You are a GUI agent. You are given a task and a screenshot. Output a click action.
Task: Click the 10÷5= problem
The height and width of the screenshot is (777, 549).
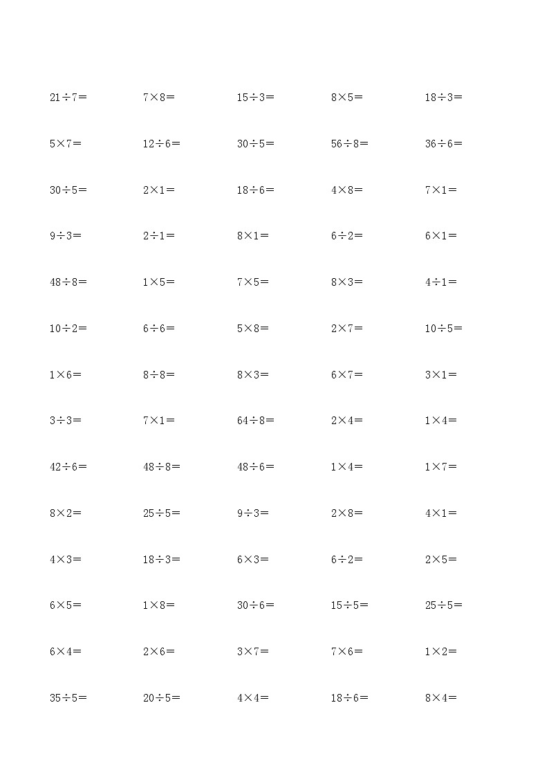[444, 329]
